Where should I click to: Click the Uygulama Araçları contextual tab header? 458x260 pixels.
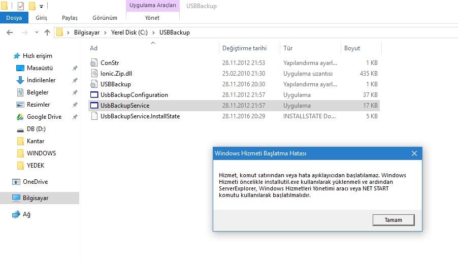point(153,6)
